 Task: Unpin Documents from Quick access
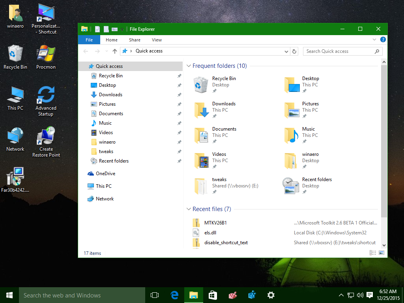coord(180,113)
